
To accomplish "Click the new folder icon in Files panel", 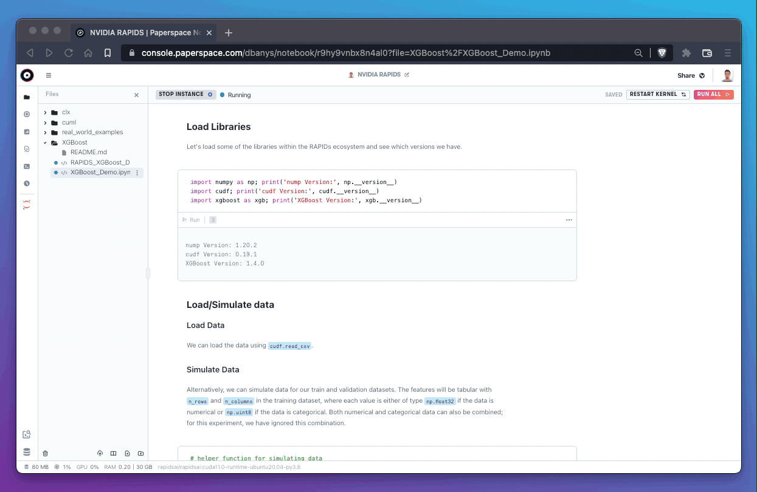I will point(141,454).
